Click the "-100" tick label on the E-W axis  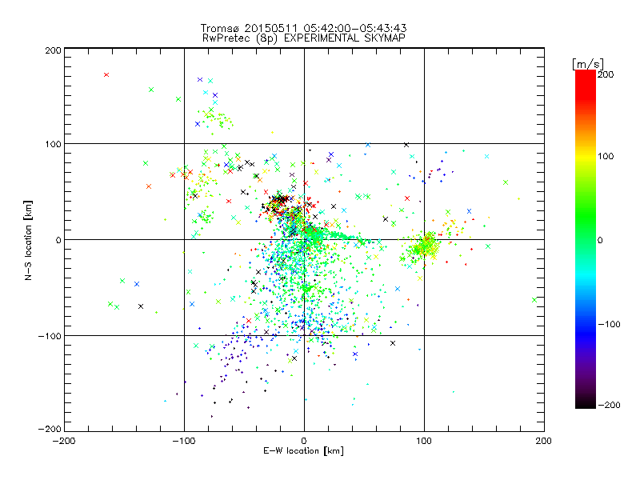[x=184, y=441]
